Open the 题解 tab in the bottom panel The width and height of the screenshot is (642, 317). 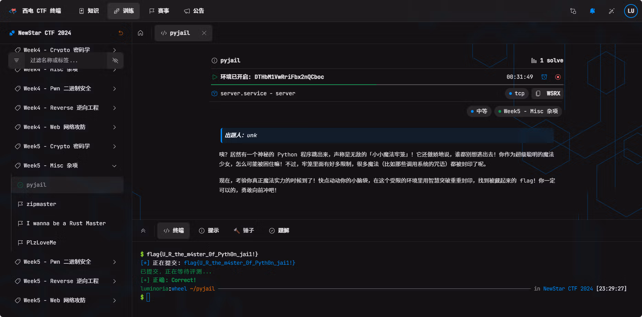pos(279,231)
